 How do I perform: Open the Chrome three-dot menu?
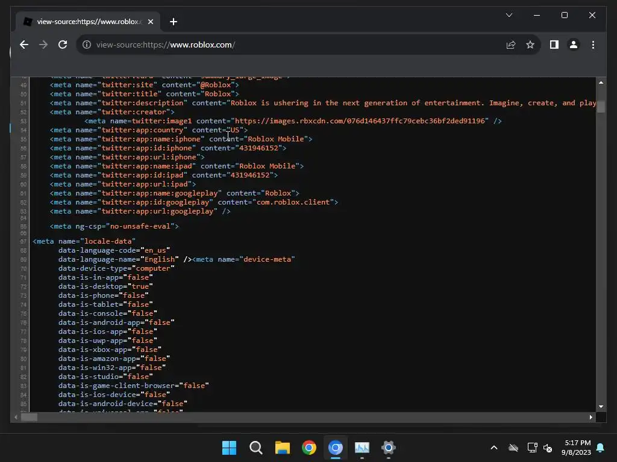coord(593,45)
